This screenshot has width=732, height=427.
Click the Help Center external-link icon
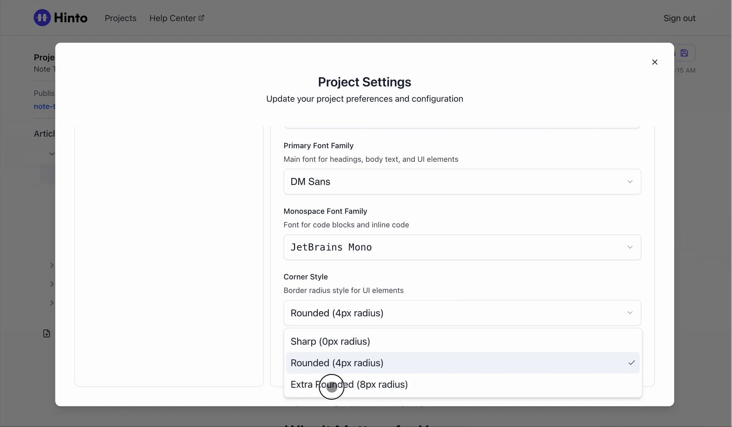[x=201, y=18]
